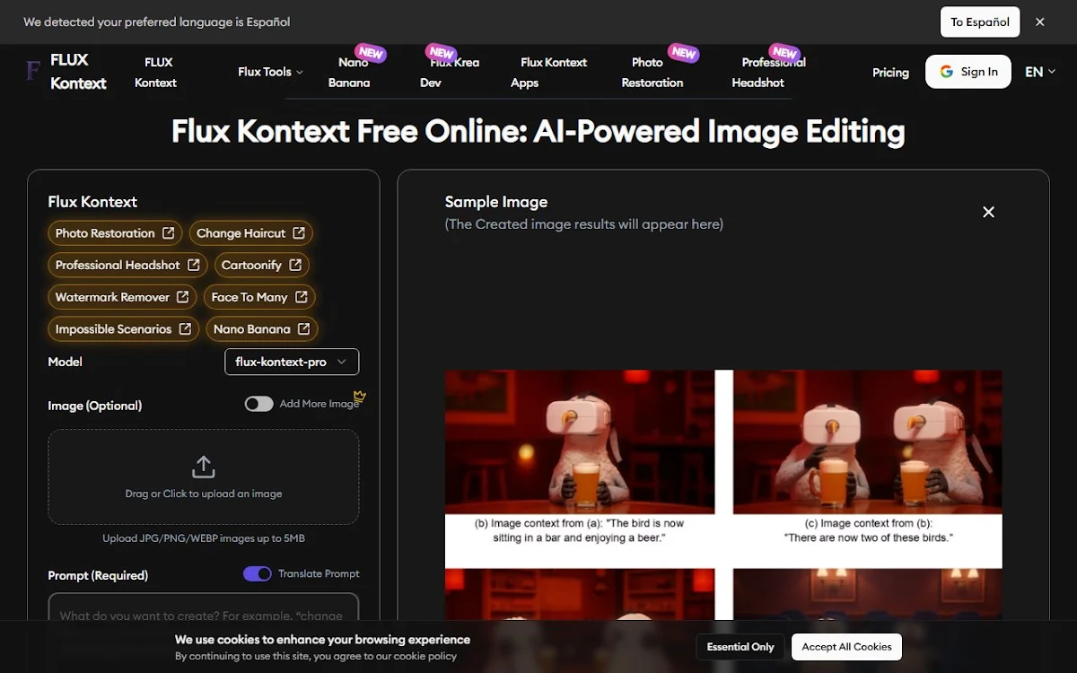Click the sample image with bird drinking beer
This screenshot has height=673, width=1077.
coord(580,441)
